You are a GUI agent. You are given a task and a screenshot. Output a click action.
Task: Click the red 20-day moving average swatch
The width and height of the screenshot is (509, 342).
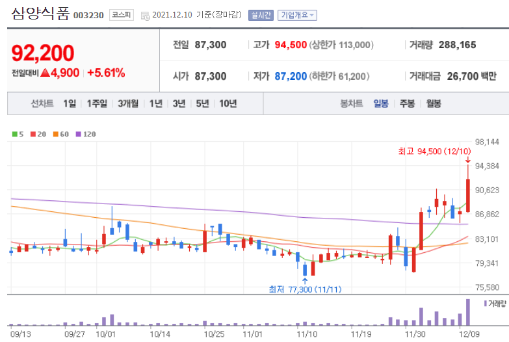coord(33,134)
